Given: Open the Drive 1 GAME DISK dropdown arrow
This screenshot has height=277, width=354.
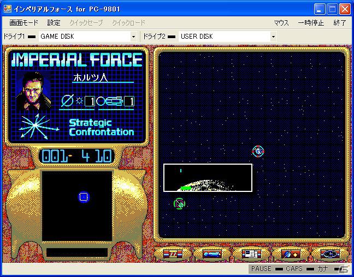Looking at the screenshot, I should coord(133,37).
